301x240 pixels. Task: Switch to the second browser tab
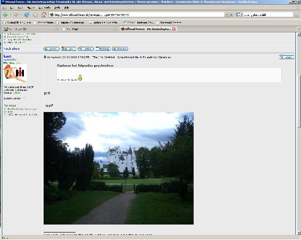pyautogui.click(x=89, y=29)
